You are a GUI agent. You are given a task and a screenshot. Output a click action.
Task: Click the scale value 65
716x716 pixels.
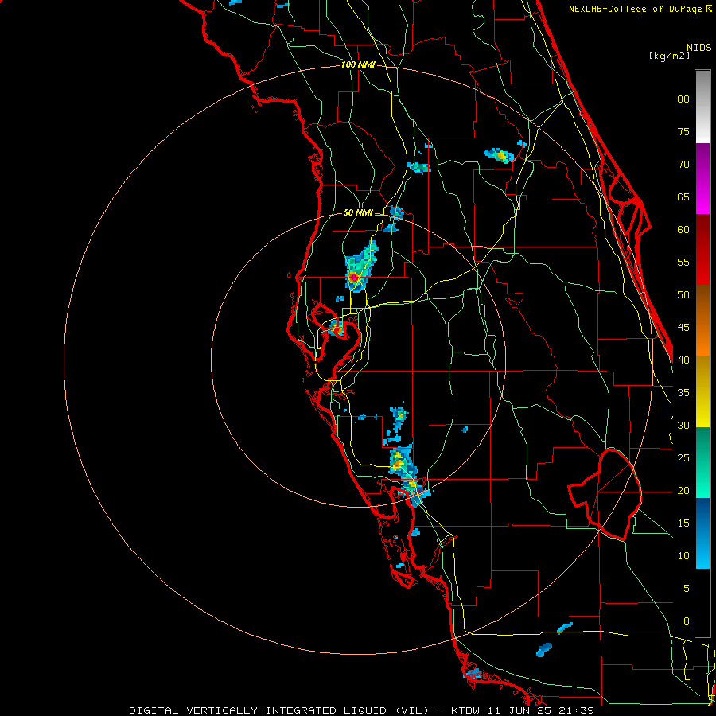683,197
